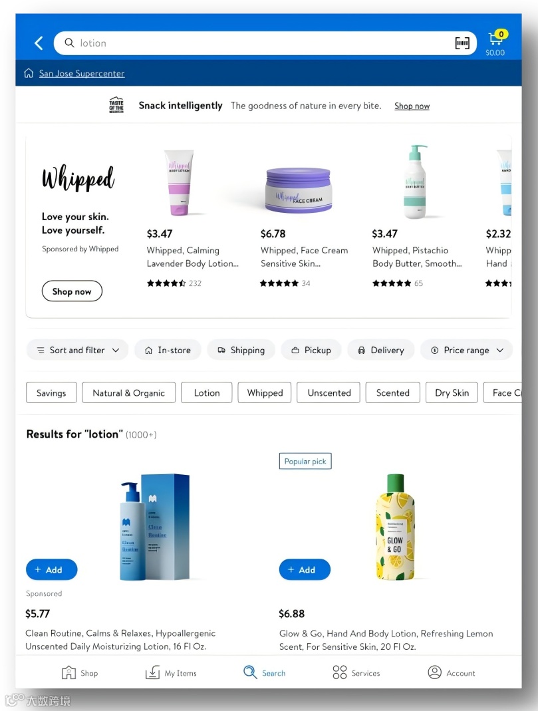Image resolution: width=538 pixels, height=711 pixels.
Task: Tap the back arrow icon
Action: (x=39, y=43)
